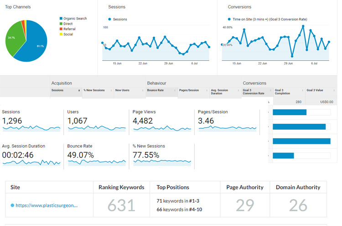Sort by New Users column
Image resolution: width=342 pixels, height=226 pixels.
122,90
